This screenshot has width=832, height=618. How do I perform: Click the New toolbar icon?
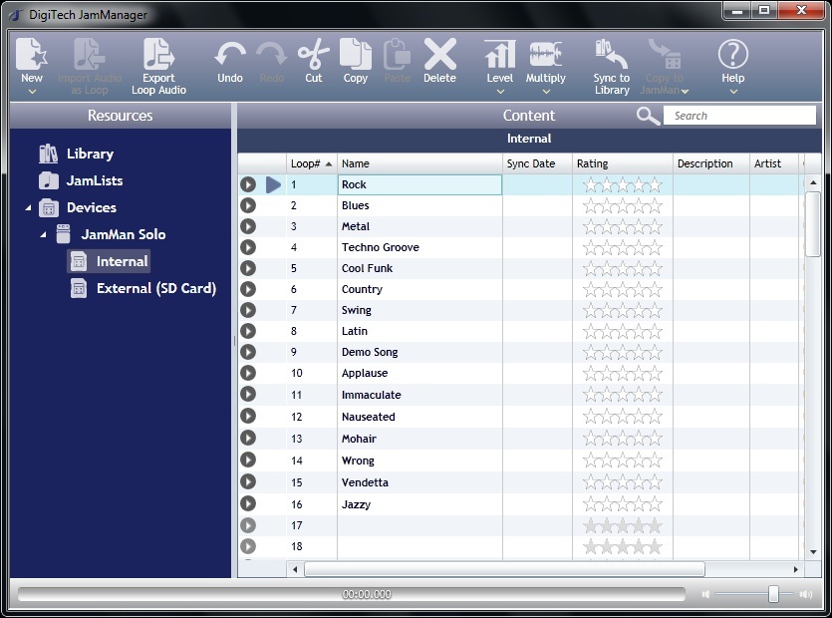click(x=31, y=54)
